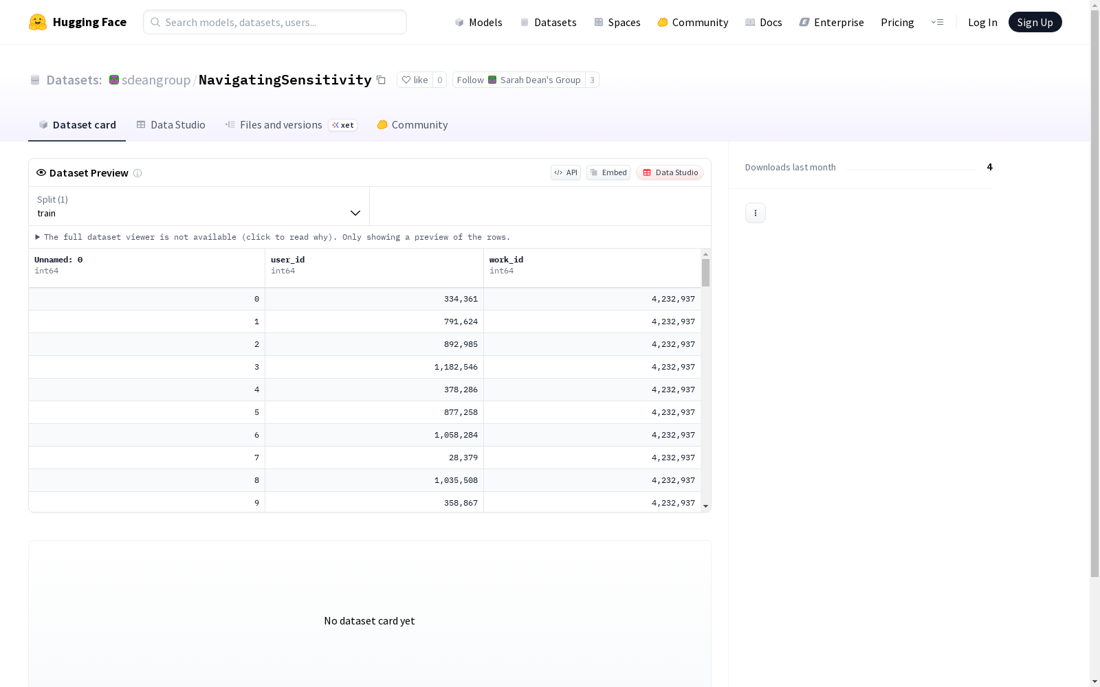Click the Downloads last month value 4
1100x687 pixels.
[989, 167]
